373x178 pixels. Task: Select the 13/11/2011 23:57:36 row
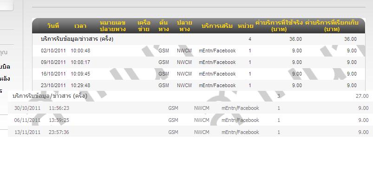click(190, 132)
